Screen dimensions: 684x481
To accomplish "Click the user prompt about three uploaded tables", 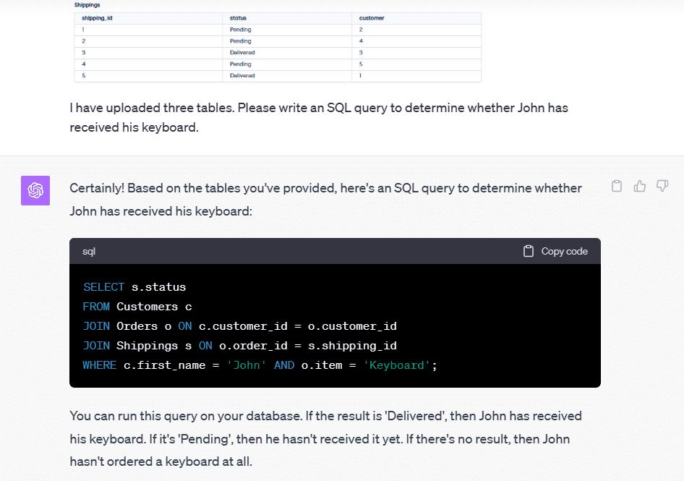I will pyautogui.click(x=319, y=117).
